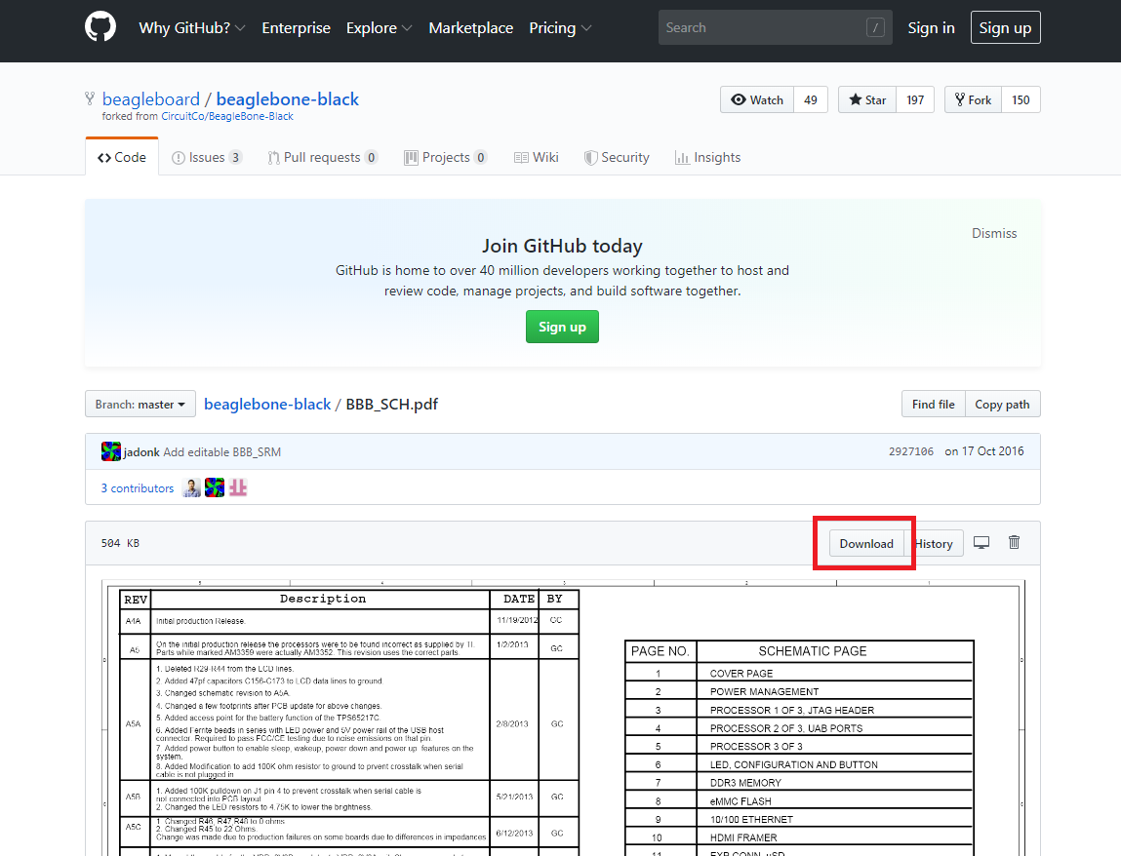Expand the Pricing menu

tap(560, 28)
